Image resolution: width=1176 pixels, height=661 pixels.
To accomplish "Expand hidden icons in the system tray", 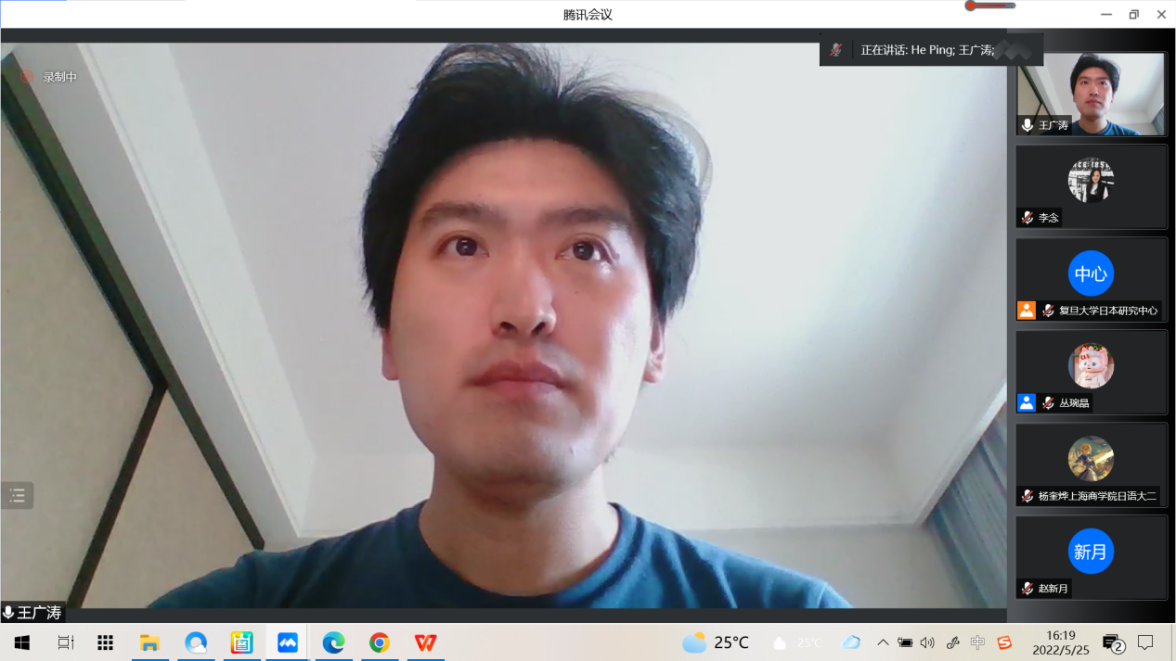I will coord(883,642).
